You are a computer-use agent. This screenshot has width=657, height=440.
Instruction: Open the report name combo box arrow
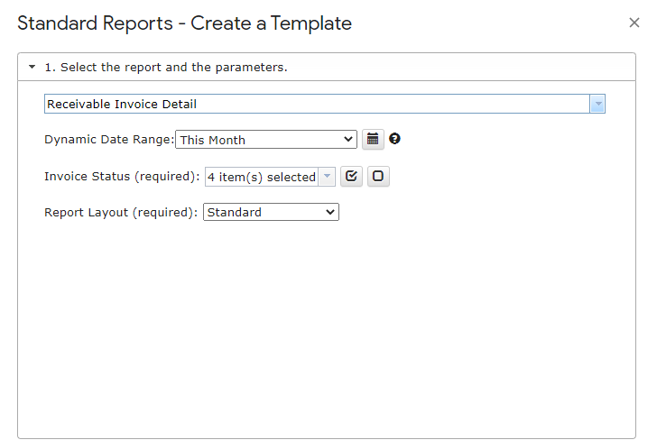[597, 104]
